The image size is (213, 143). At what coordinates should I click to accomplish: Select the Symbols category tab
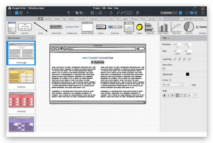[152, 19]
